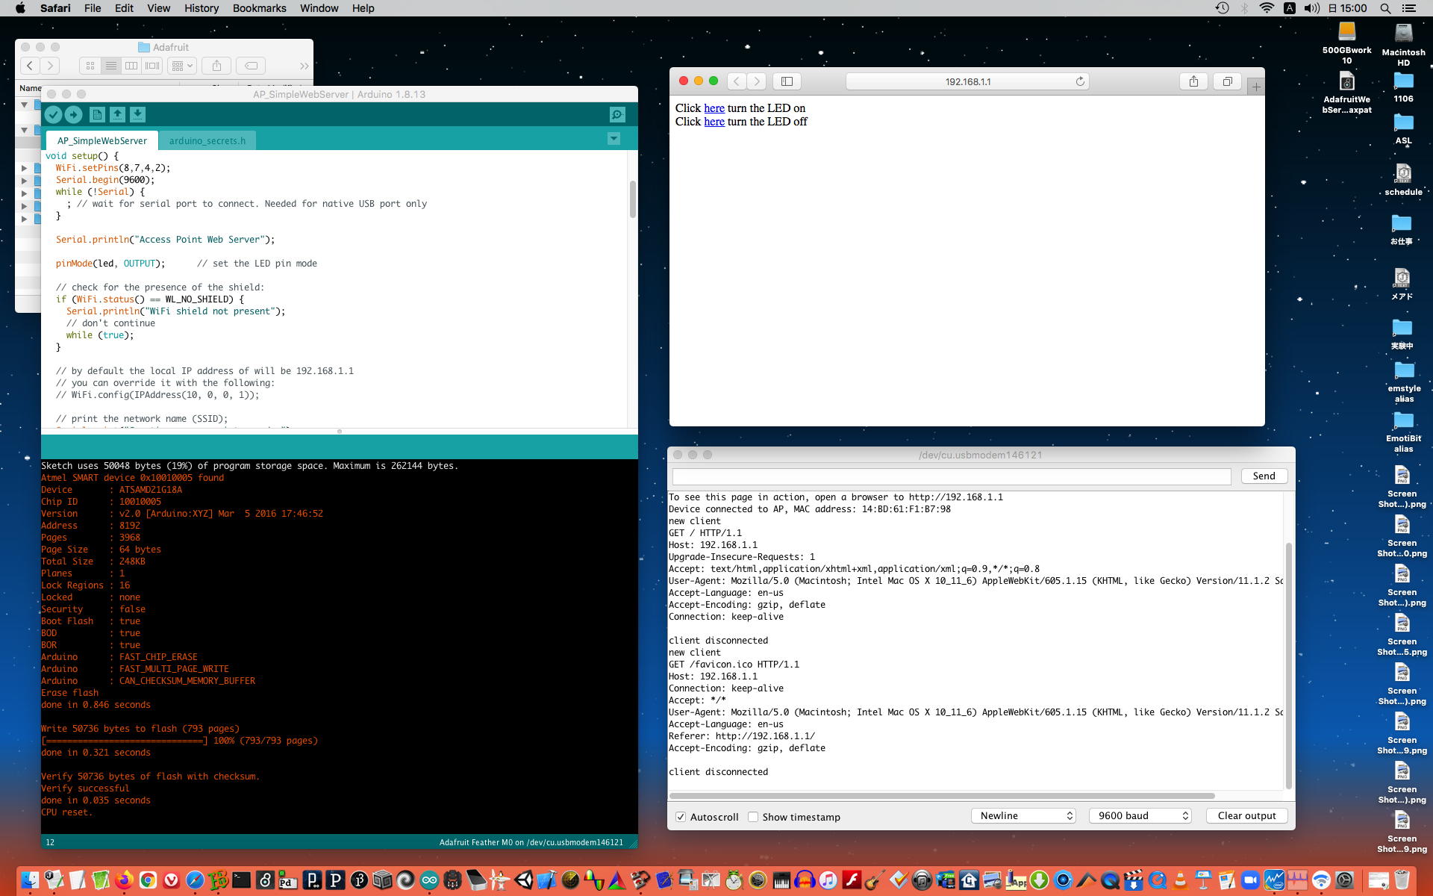The height and width of the screenshot is (896, 1433).
Task: Click the serial monitor horizontal scrollbar
Action: pos(942,796)
